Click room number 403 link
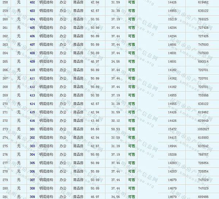This screenshot has height=199, width=219. [32, 11]
